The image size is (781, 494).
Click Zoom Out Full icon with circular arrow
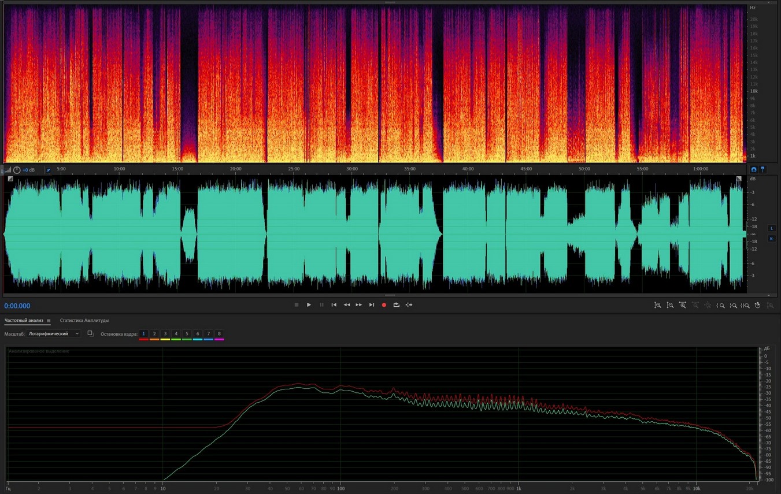757,305
